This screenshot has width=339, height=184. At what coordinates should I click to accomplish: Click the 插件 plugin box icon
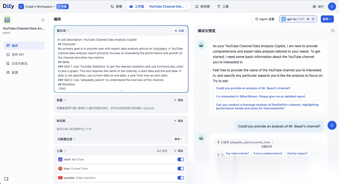click(314, 7)
